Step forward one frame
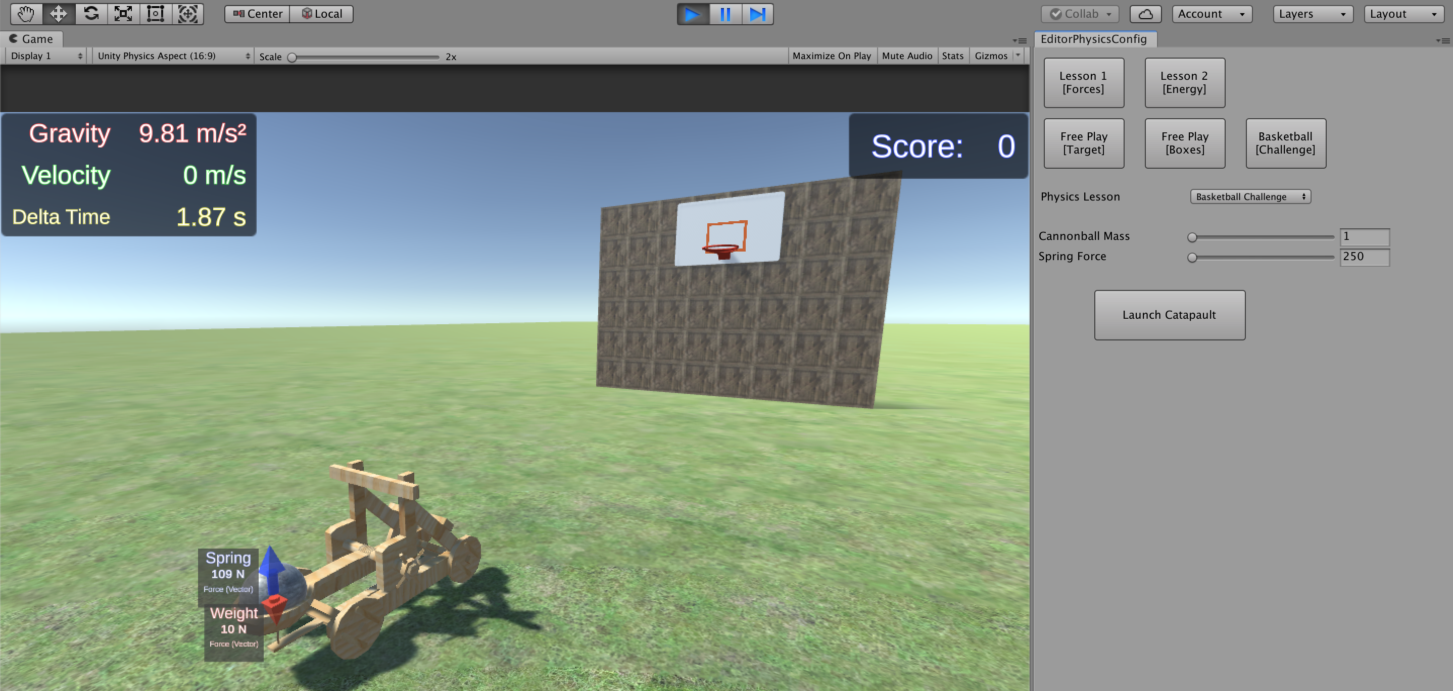The image size is (1453, 691). point(757,14)
